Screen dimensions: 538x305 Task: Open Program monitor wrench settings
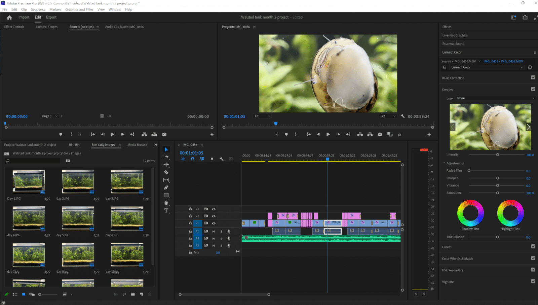coord(402,116)
